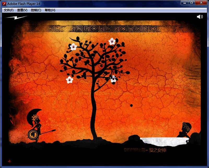Click the white flower on lower-left branch
209x168 pixels.
[x=69, y=80]
